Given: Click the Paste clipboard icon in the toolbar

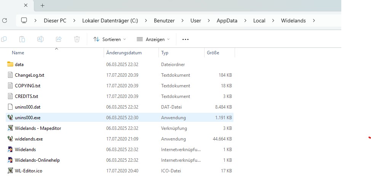Looking at the screenshot, I should point(22,39).
